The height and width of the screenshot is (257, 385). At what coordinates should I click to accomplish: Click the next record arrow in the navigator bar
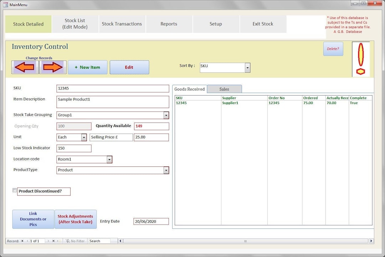click(48, 241)
